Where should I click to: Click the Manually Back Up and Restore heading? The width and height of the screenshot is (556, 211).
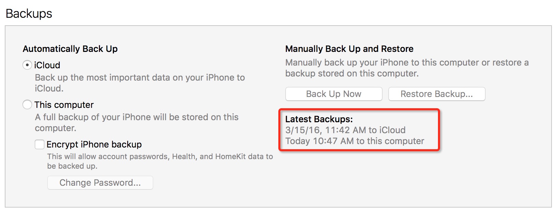coord(349,49)
